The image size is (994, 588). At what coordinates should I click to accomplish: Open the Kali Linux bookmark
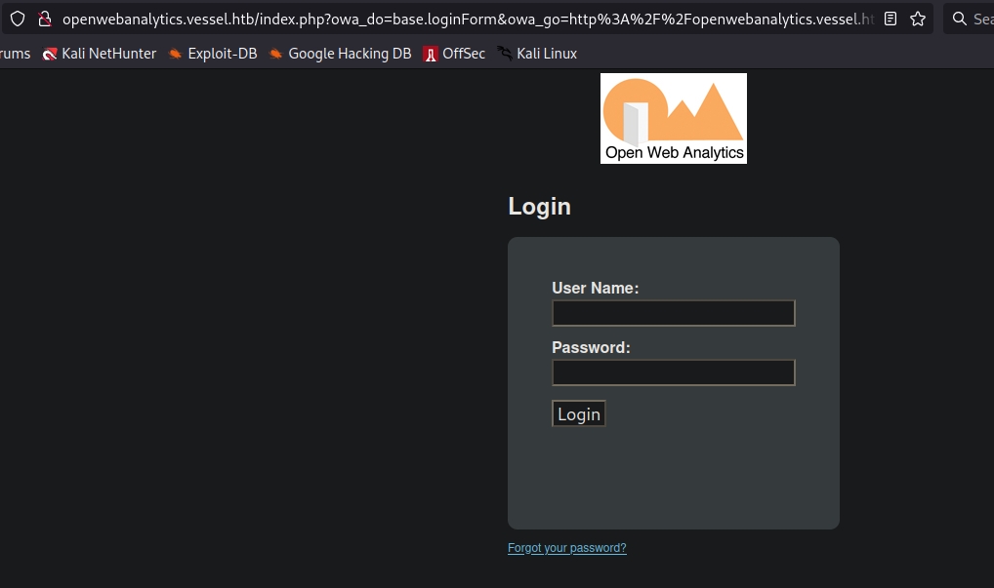pyautogui.click(x=537, y=54)
